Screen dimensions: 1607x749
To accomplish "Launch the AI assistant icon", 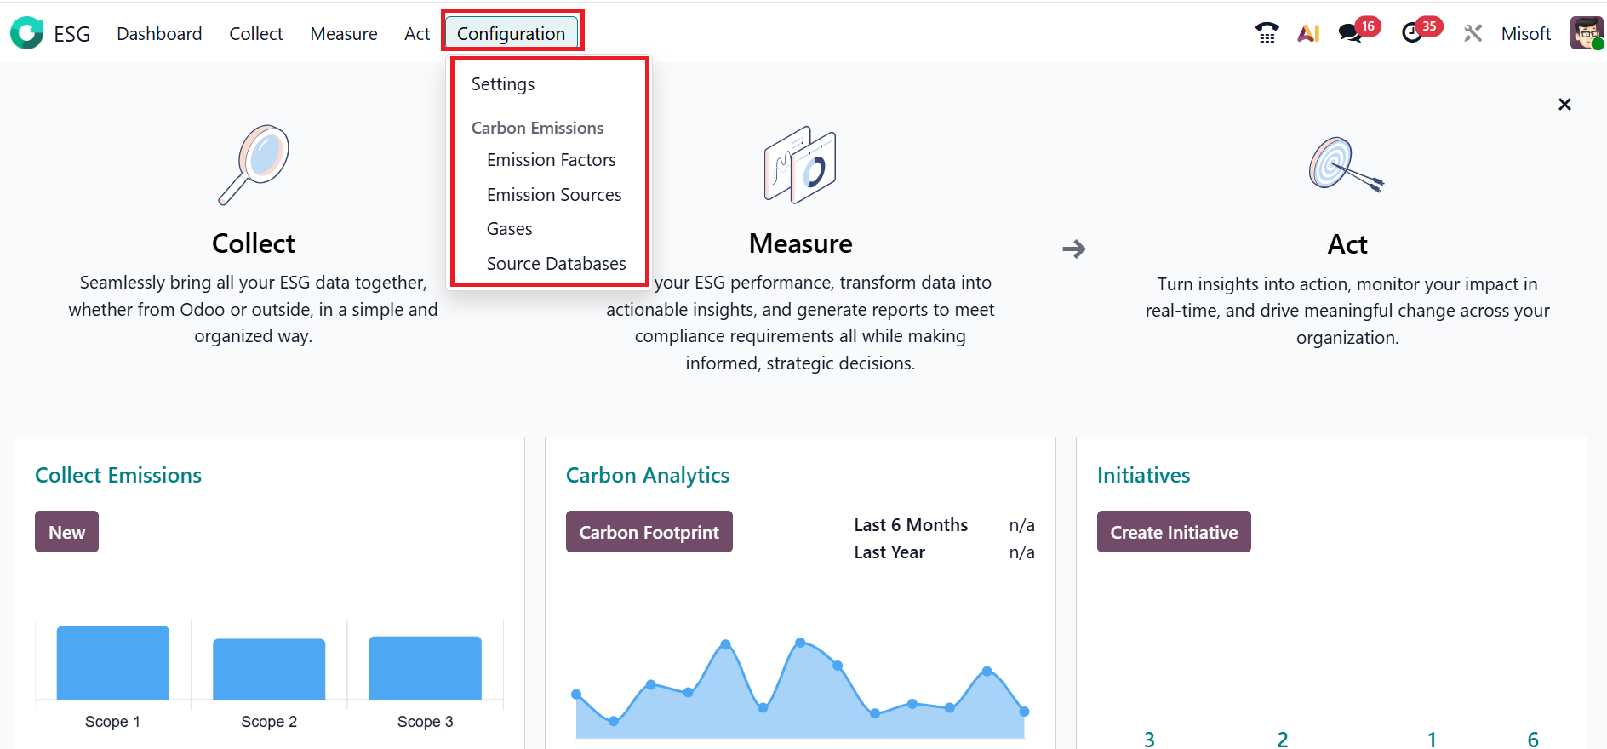I will (x=1308, y=33).
